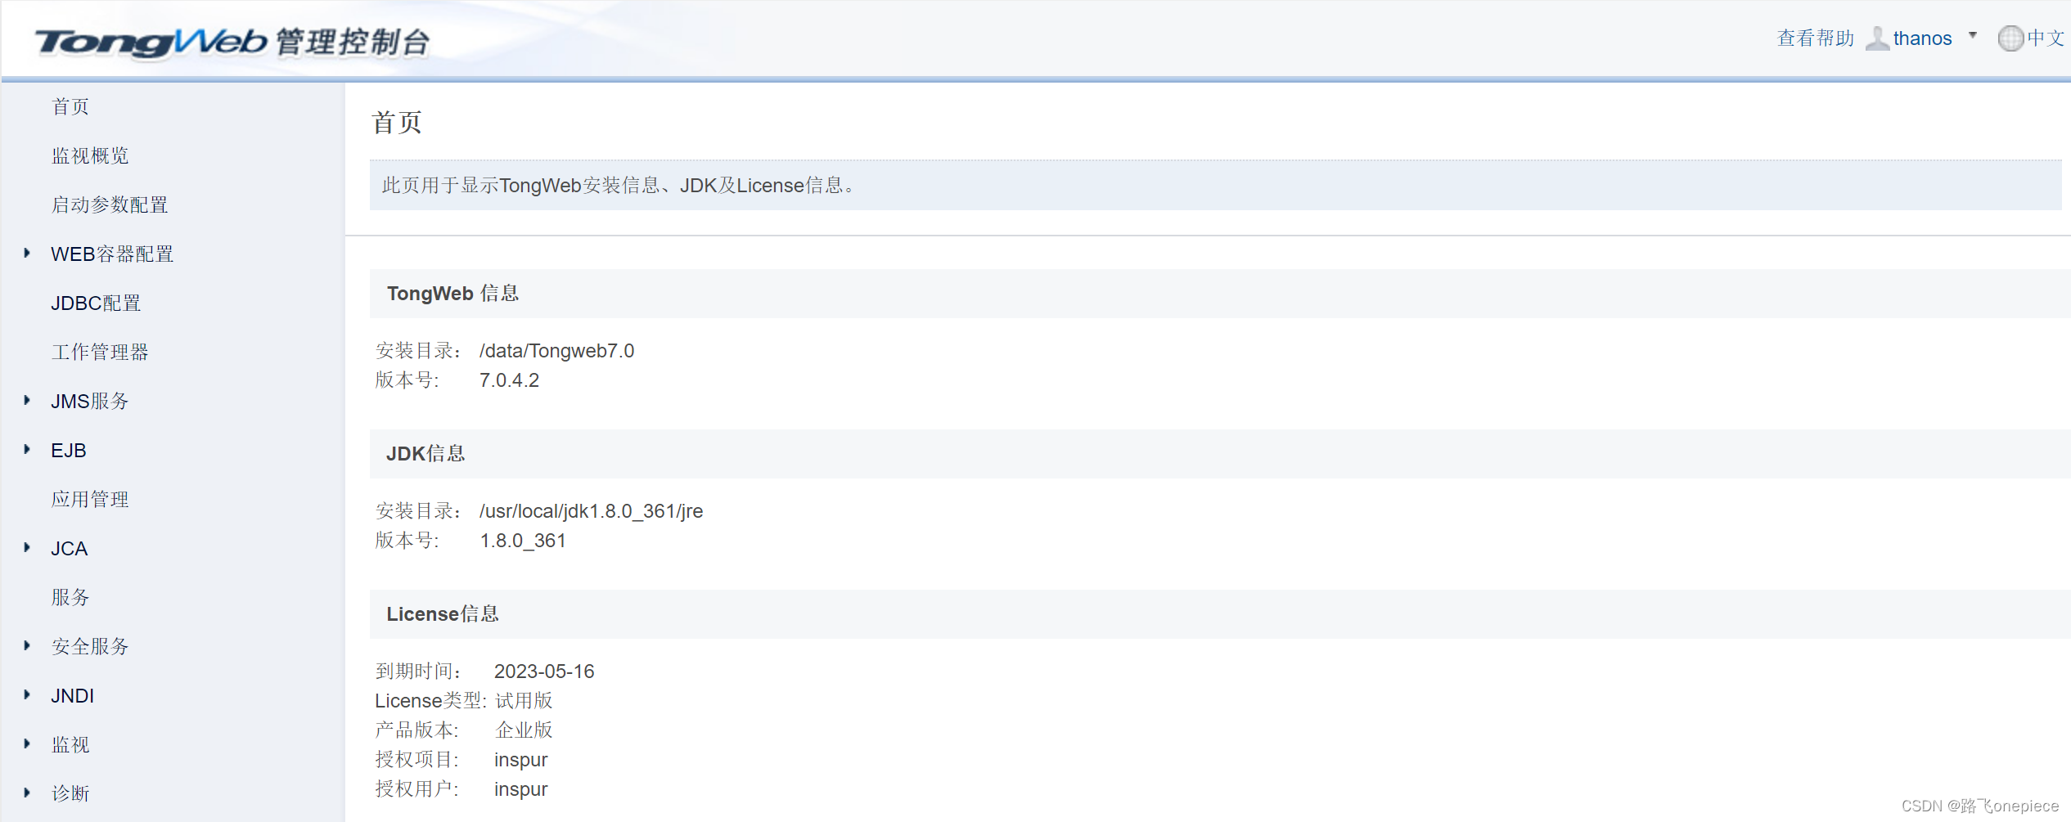Image resolution: width=2071 pixels, height=822 pixels.
Task: Click the 到期时间 label
Action: (418, 672)
